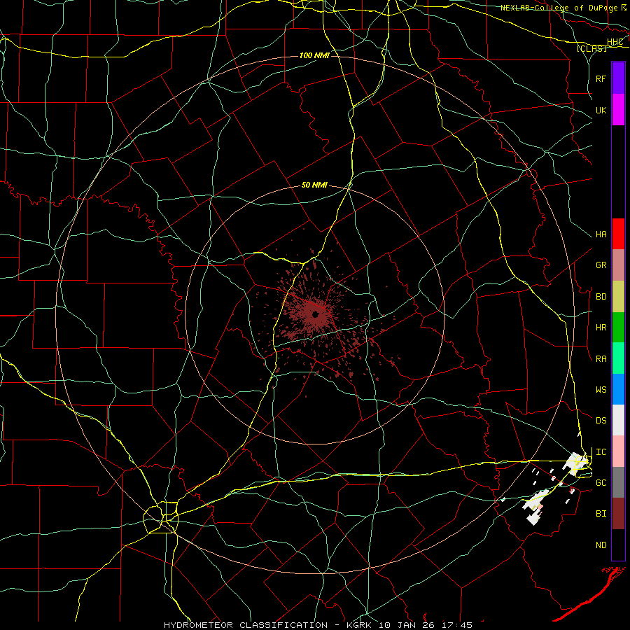Screen dimensions: 630x630
Task: Select the BD yellow legend swatch
Action: coord(618,296)
